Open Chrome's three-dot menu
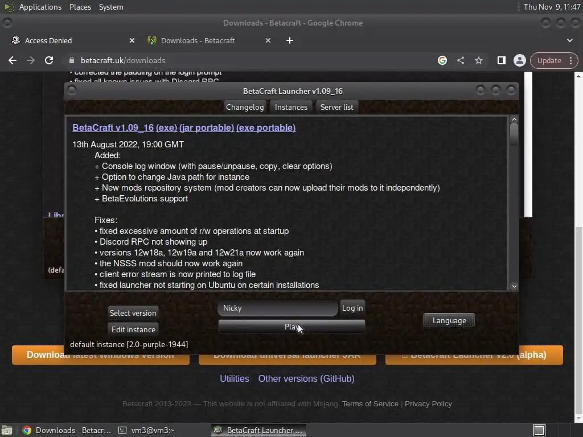Screen dimensions: 583x437 click(570, 60)
